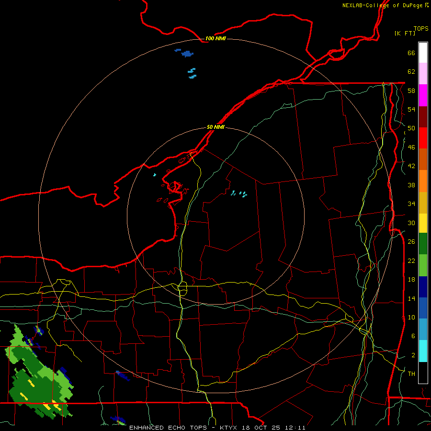
Task: Click the '10' legend value
Action: point(411,317)
